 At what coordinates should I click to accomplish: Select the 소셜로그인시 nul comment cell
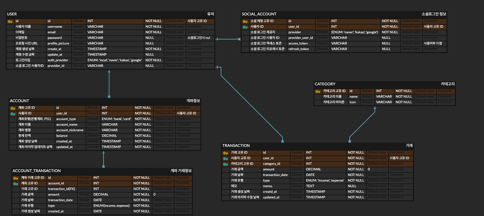(x=200, y=38)
